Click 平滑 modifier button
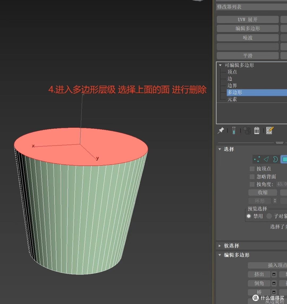 coord(248,56)
